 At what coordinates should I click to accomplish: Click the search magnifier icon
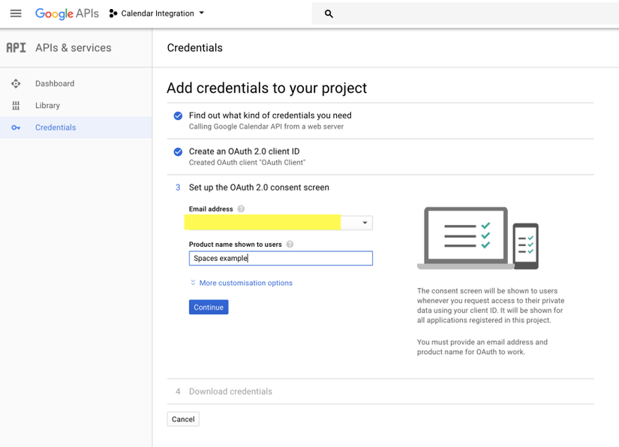pyautogui.click(x=329, y=13)
